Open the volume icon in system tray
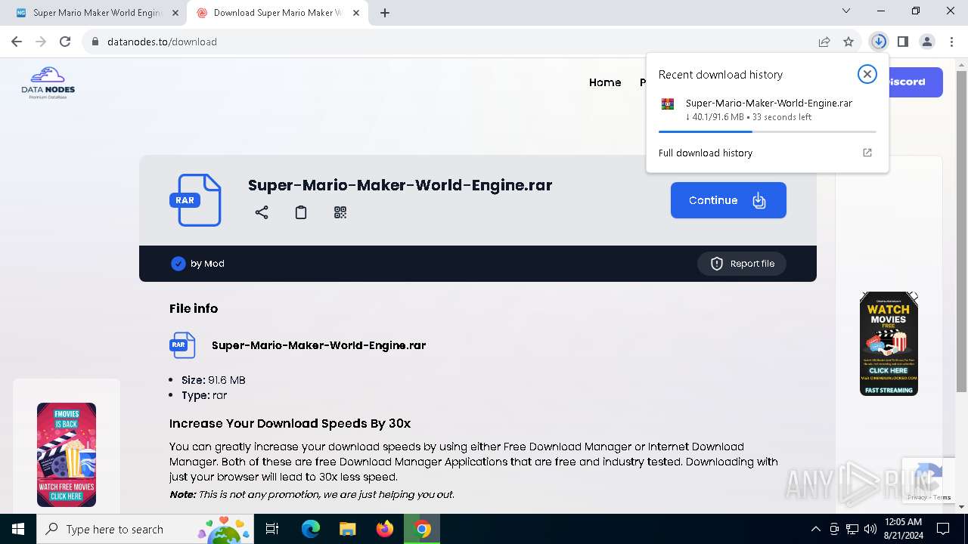 click(870, 529)
